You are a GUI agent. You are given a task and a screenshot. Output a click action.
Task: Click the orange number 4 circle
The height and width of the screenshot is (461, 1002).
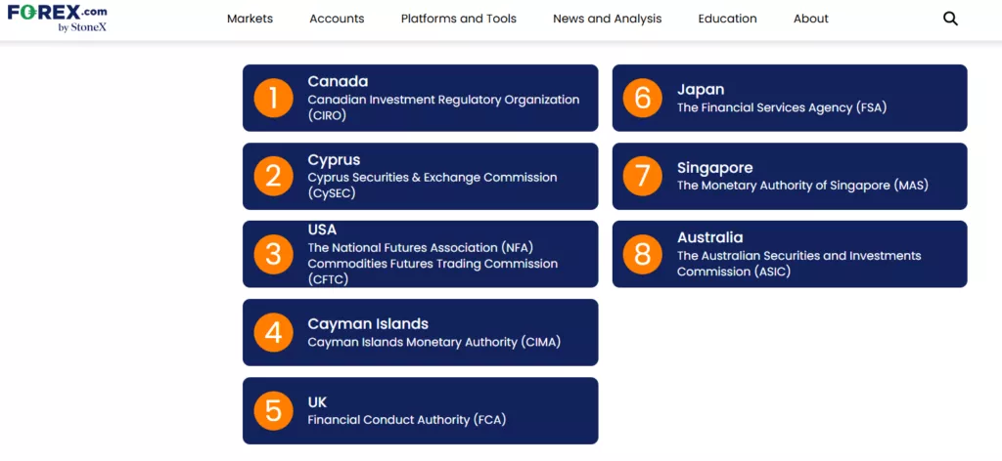274,332
